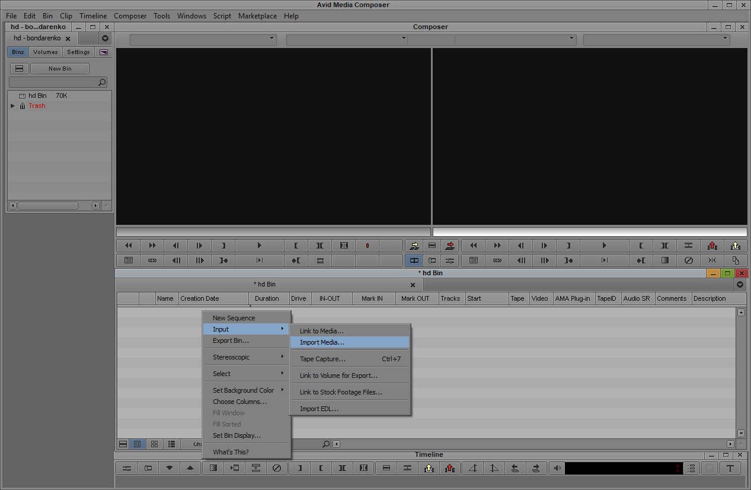Click Remove Effect under the record monitor
751x490 pixels.
(x=688, y=260)
